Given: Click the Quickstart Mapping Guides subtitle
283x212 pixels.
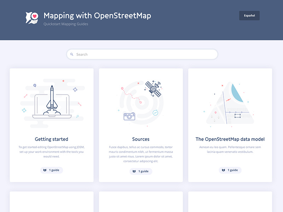Looking at the screenshot, I should tap(66, 24).
